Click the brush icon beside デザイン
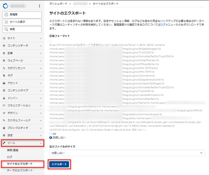 pyautogui.click(x=4, y=113)
